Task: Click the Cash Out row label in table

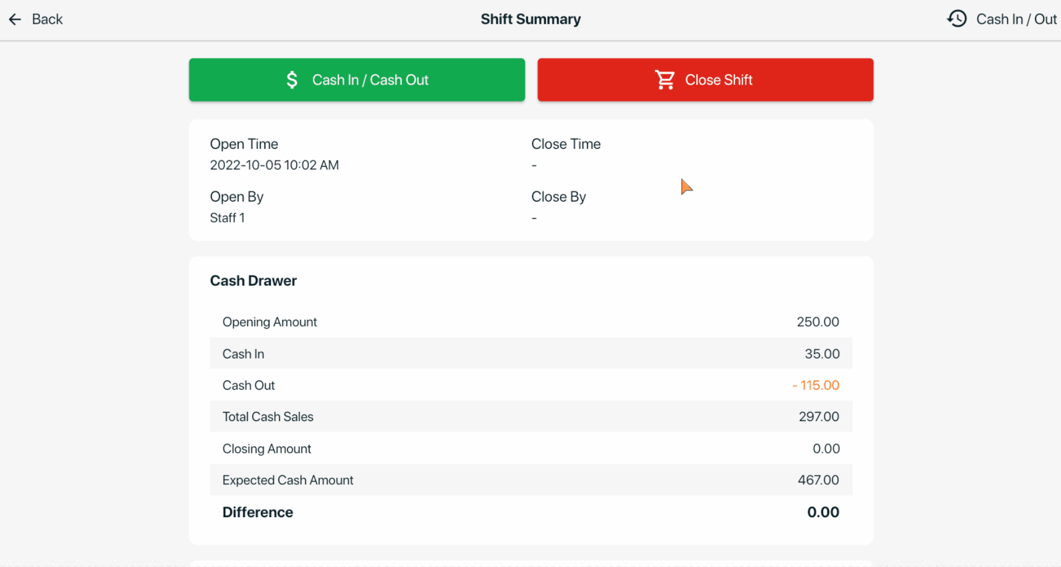Action: pyautogui.click(x=249, y=386)
